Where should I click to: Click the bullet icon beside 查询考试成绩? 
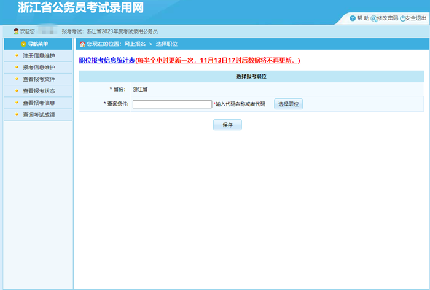[x=17, y=114]
